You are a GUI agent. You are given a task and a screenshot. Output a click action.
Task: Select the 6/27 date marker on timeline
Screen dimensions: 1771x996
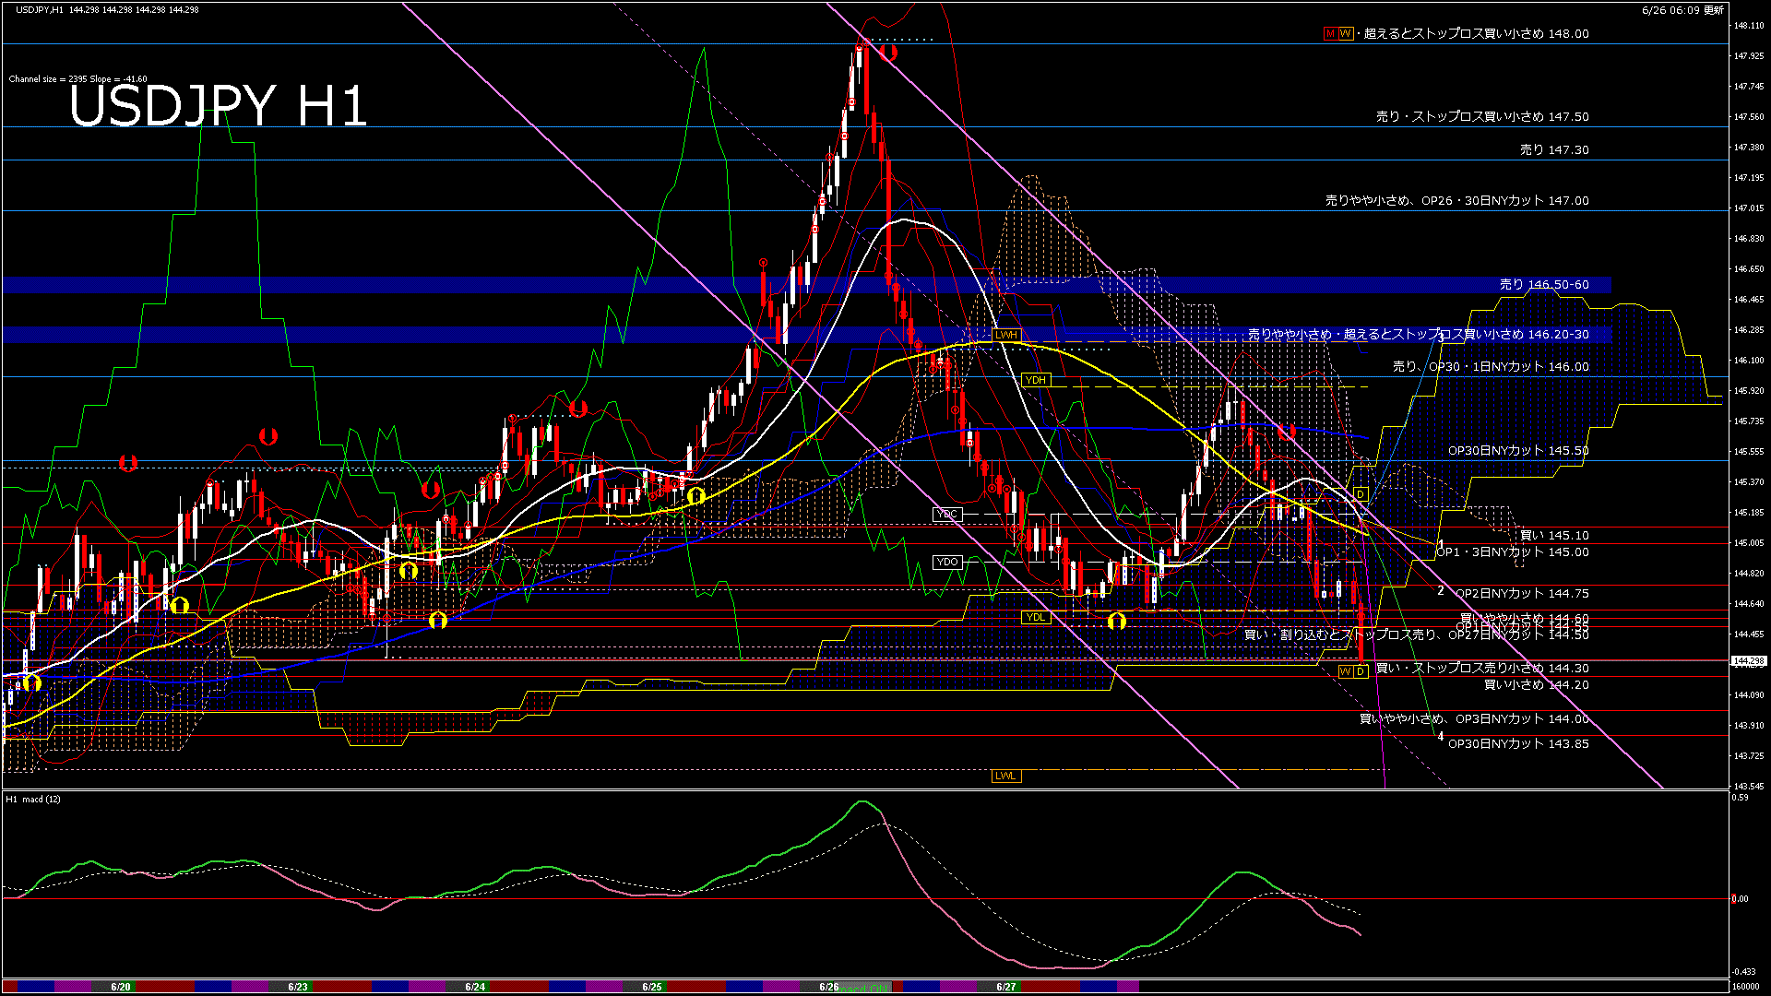(x=1006, y=987)
